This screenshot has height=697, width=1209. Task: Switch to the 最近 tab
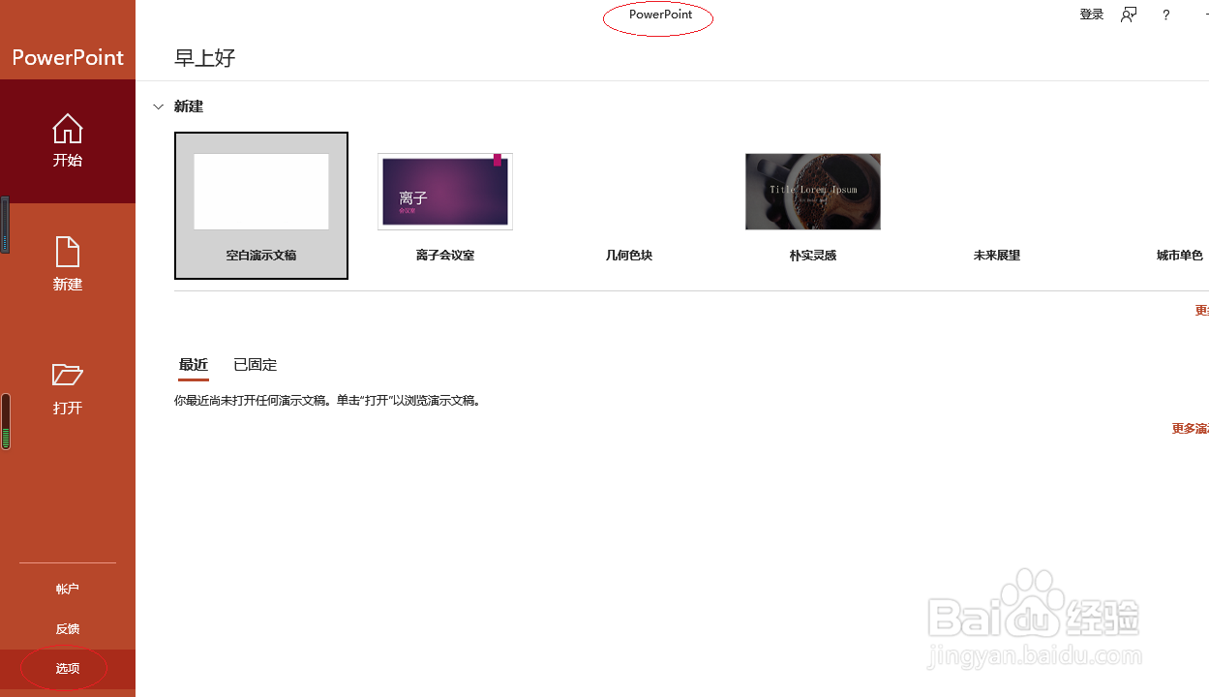coord(194,365)
